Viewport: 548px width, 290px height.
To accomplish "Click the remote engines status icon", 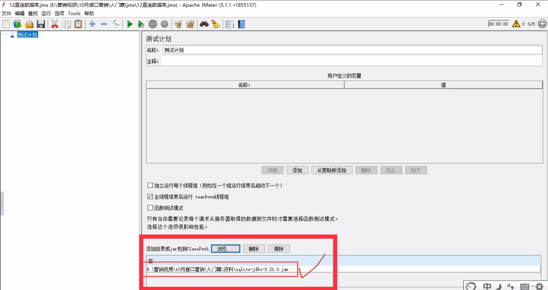I will click(542, 24).
